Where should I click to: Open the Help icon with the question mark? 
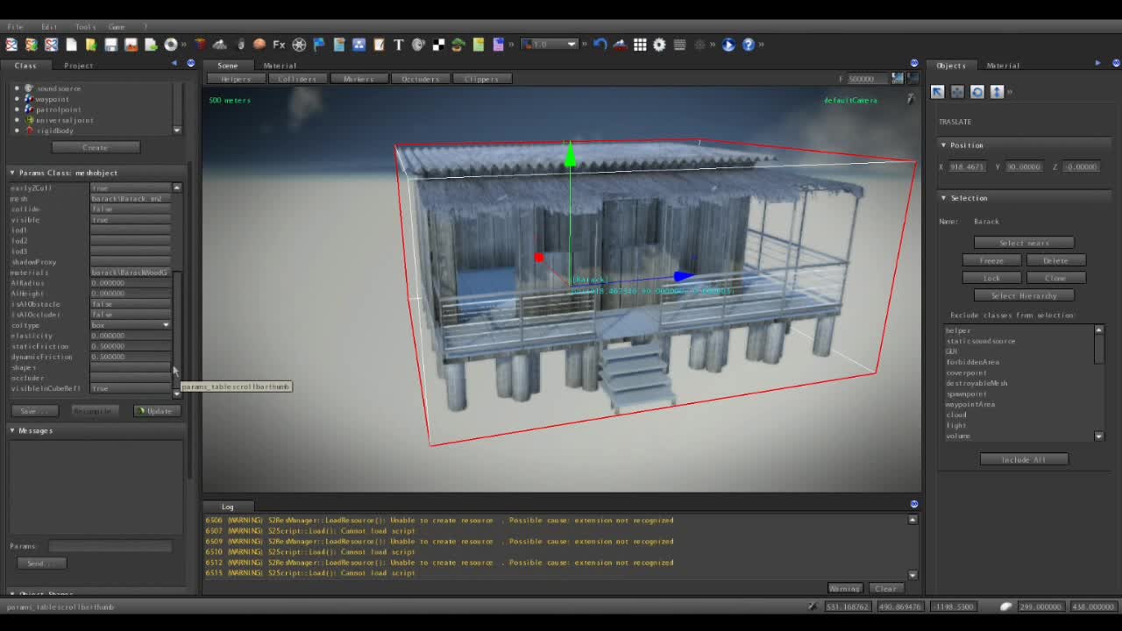point(748,45)
